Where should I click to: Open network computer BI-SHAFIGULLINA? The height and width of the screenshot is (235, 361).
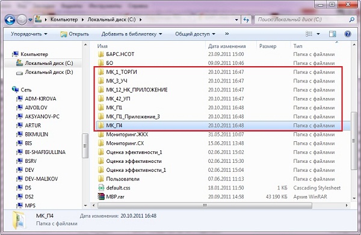pyautogui.click(x=41, y=152)
